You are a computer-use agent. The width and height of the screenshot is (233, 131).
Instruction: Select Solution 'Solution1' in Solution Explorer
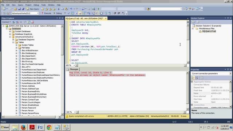[x=208, y=26]
